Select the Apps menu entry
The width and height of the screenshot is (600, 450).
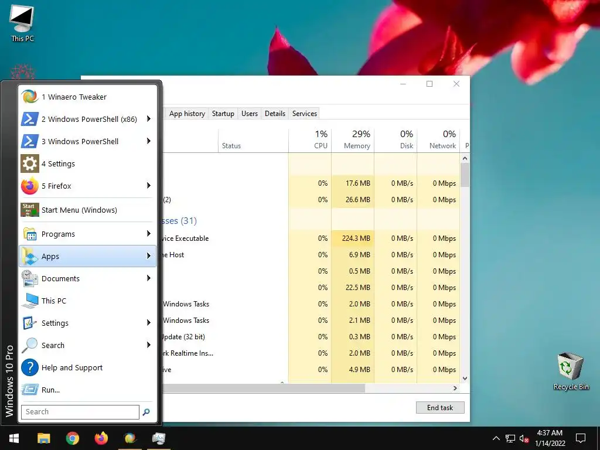[88, 256]
